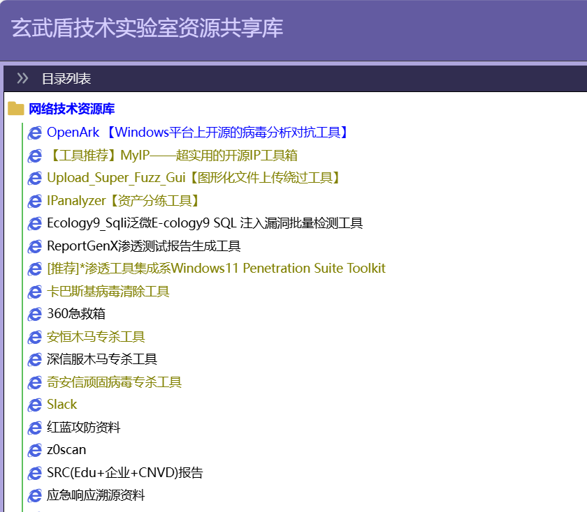The height and width of the screenshot is (512, 587).
Task: Open the Windows11 Penetration Suite Toolkit link
Action: pos(216,269)
